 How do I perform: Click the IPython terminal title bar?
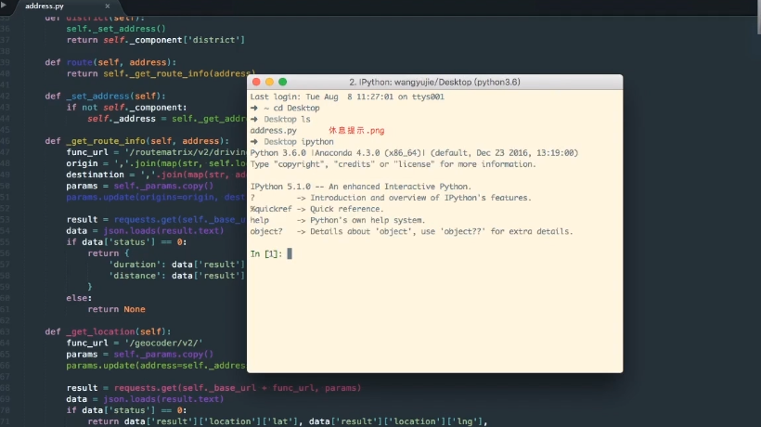pos(434,82)
